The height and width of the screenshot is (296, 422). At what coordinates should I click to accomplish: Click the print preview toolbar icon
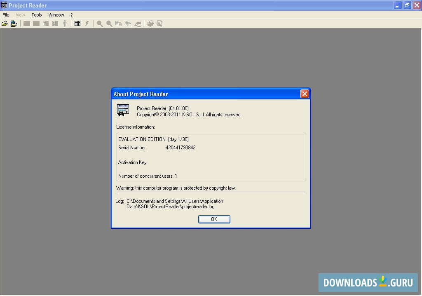(159, 23)
